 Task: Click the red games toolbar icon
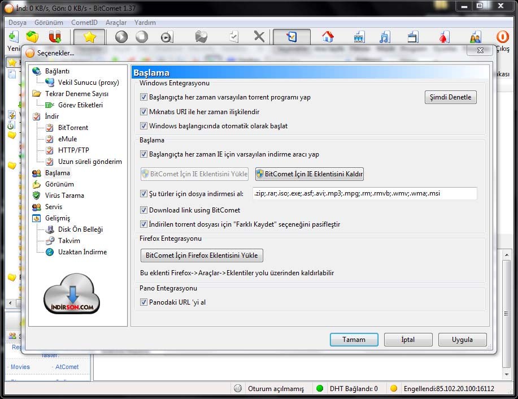(443, 37)
